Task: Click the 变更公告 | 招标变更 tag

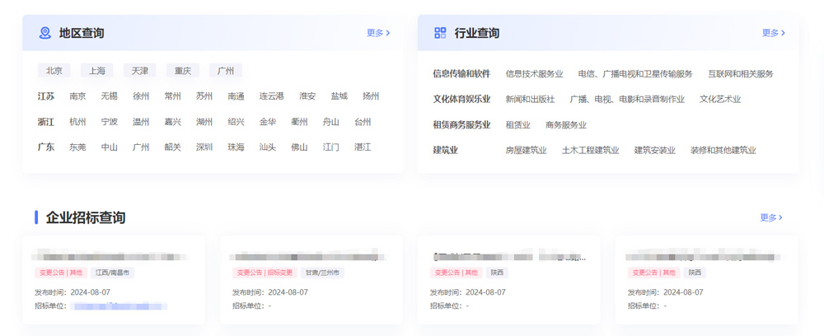Action: point(265,273)
